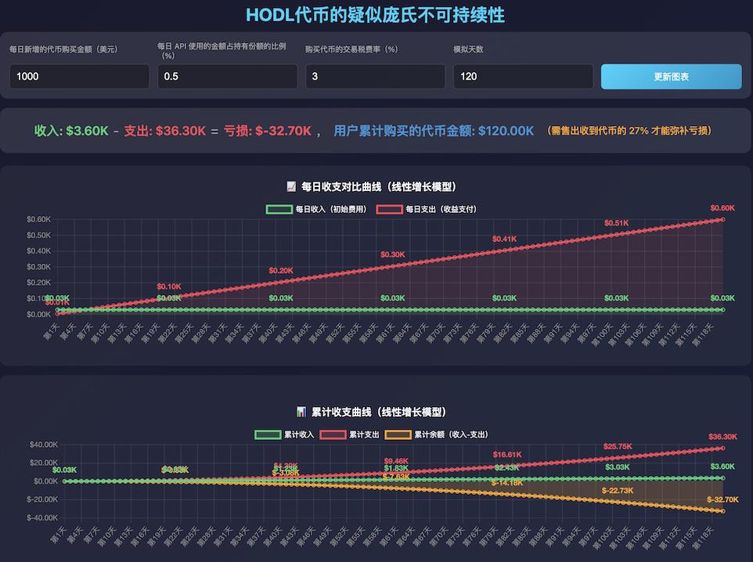The image size is (753, 562).
Task: Toggle the 累计收入 legend item
Action: 285,434
